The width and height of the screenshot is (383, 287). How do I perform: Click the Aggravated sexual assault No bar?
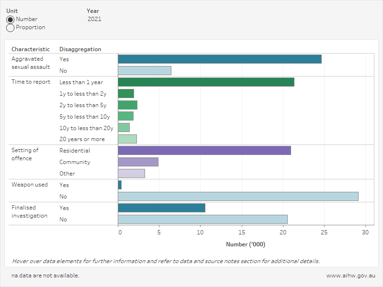point(144,71)
